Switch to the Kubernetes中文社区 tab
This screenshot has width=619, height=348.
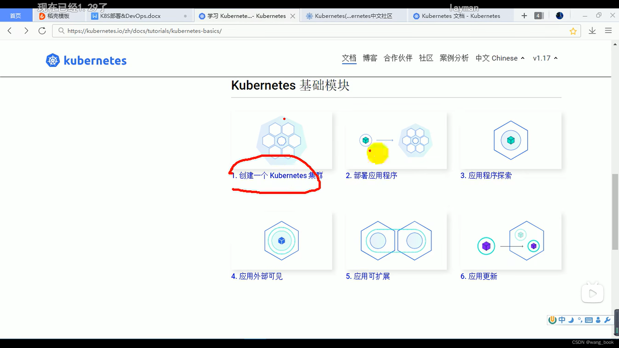(354, 16)
